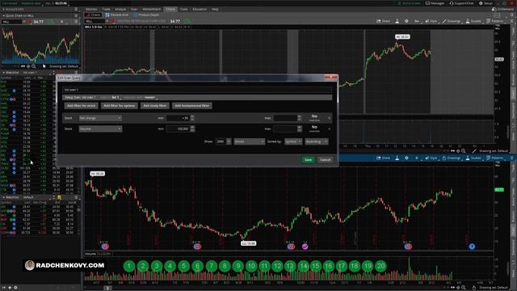
Task: Open Patterns menu on lower chart
Action: 495,158
